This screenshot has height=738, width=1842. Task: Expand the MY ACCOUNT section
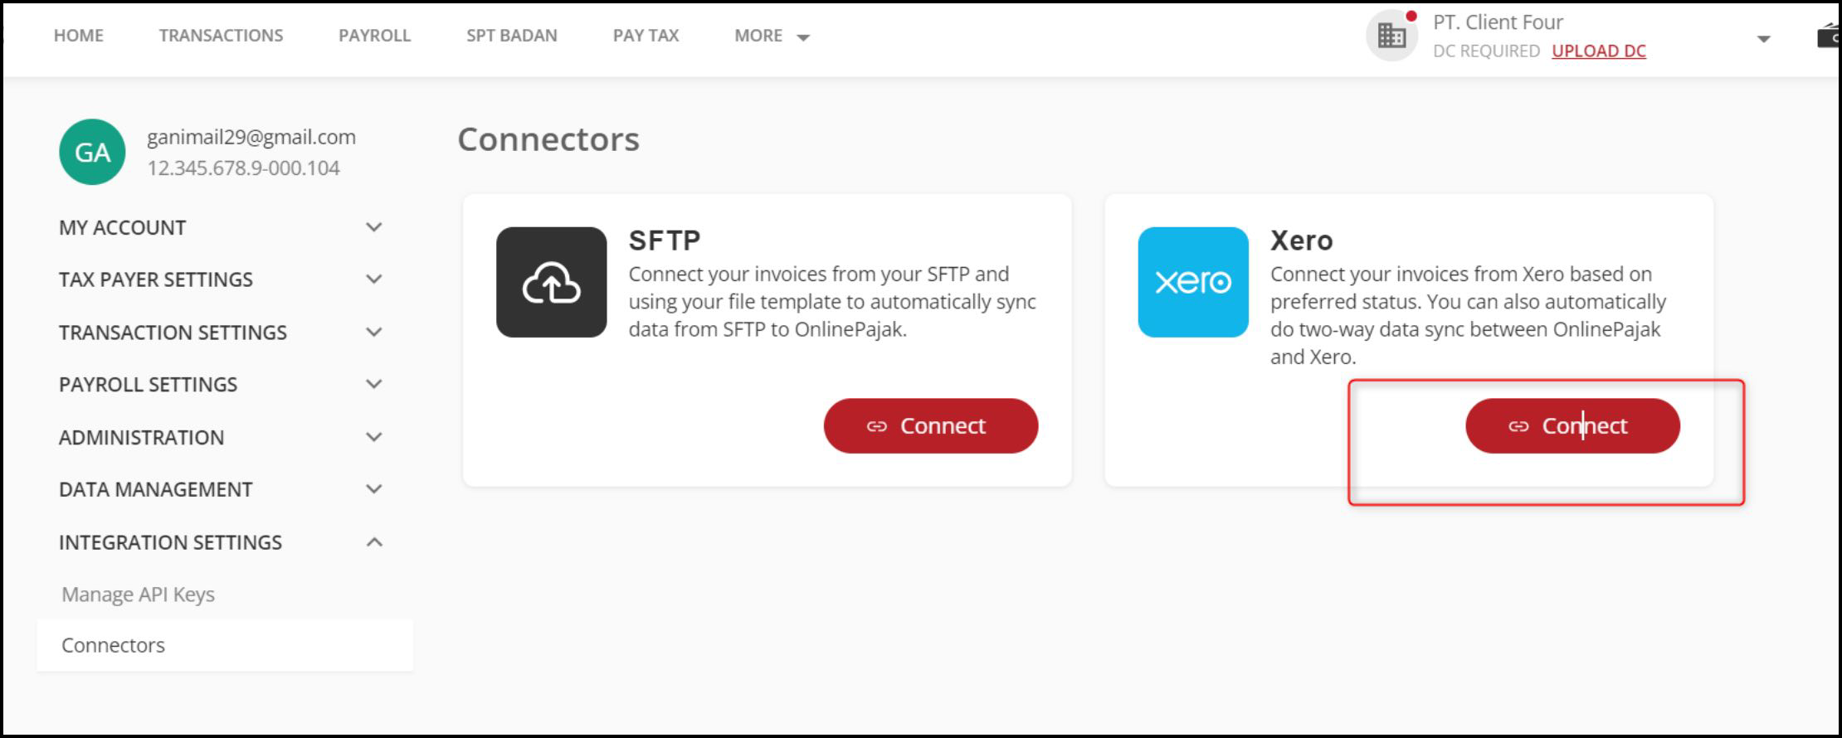click(374, 227)
